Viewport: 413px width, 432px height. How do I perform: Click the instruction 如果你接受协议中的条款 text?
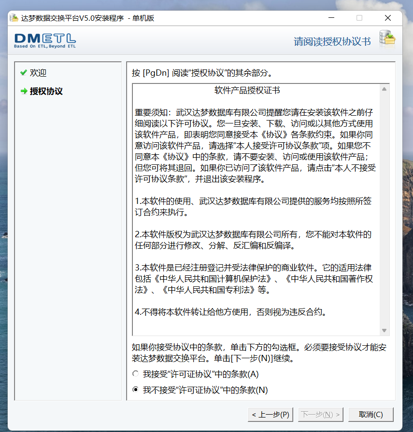pos(259,352)
